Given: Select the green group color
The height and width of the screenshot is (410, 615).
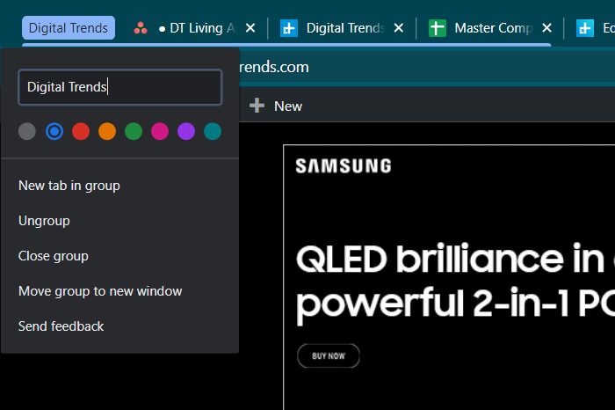Looking at the screenshot, I should tap(134, 131).
